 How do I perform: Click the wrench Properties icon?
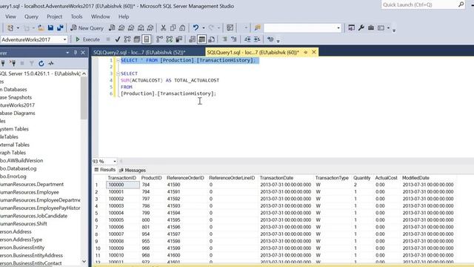click(361, 28)
